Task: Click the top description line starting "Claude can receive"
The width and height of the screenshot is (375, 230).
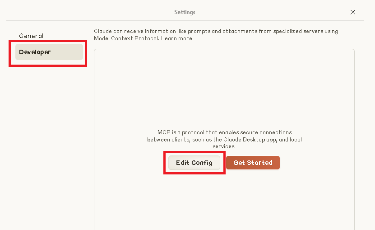Action: pos(216,31)
